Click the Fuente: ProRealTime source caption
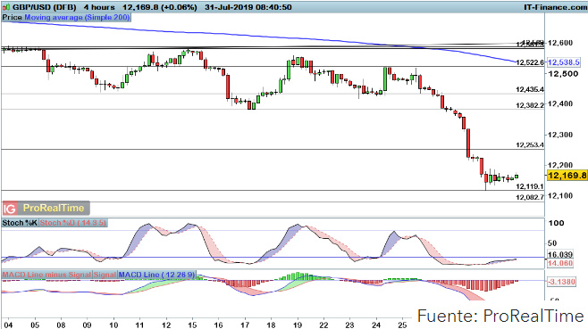 click(500, 316)
